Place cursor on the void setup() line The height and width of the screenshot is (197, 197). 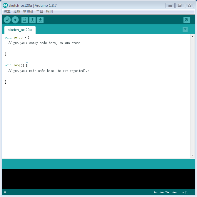point(17,37)
